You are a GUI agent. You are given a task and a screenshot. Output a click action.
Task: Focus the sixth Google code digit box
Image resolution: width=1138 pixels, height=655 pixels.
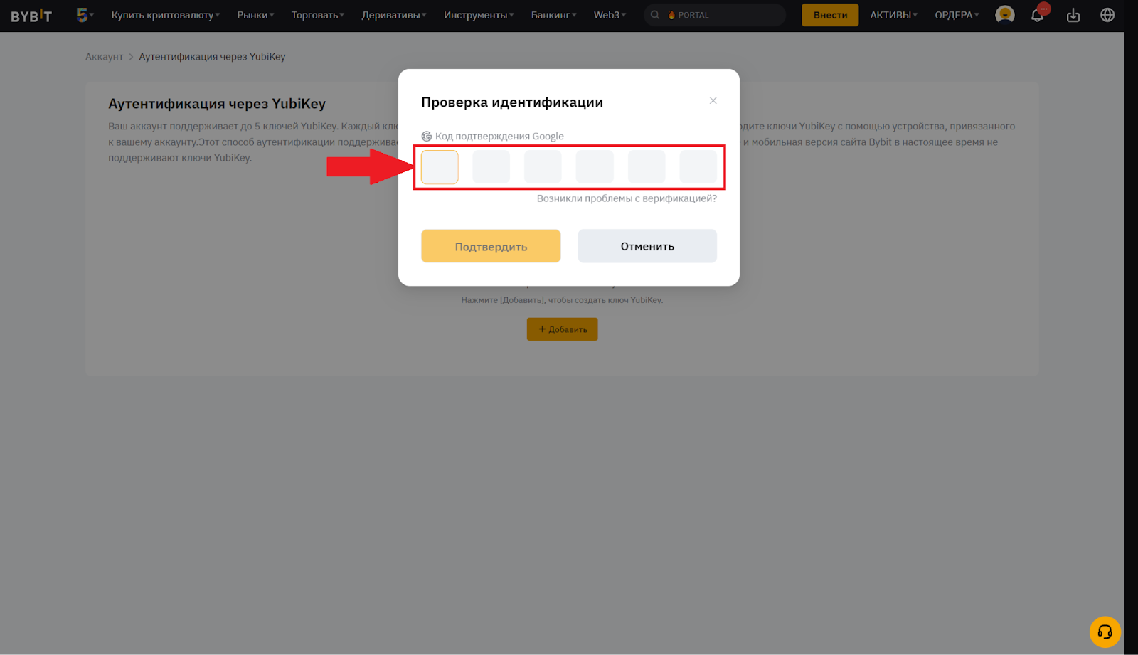tap(698, 167)
